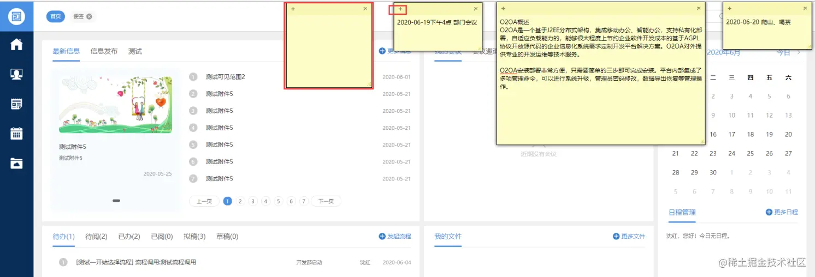Select the 信息发布 tab
This screenshot has height=277, width=815.
[104, 51]
